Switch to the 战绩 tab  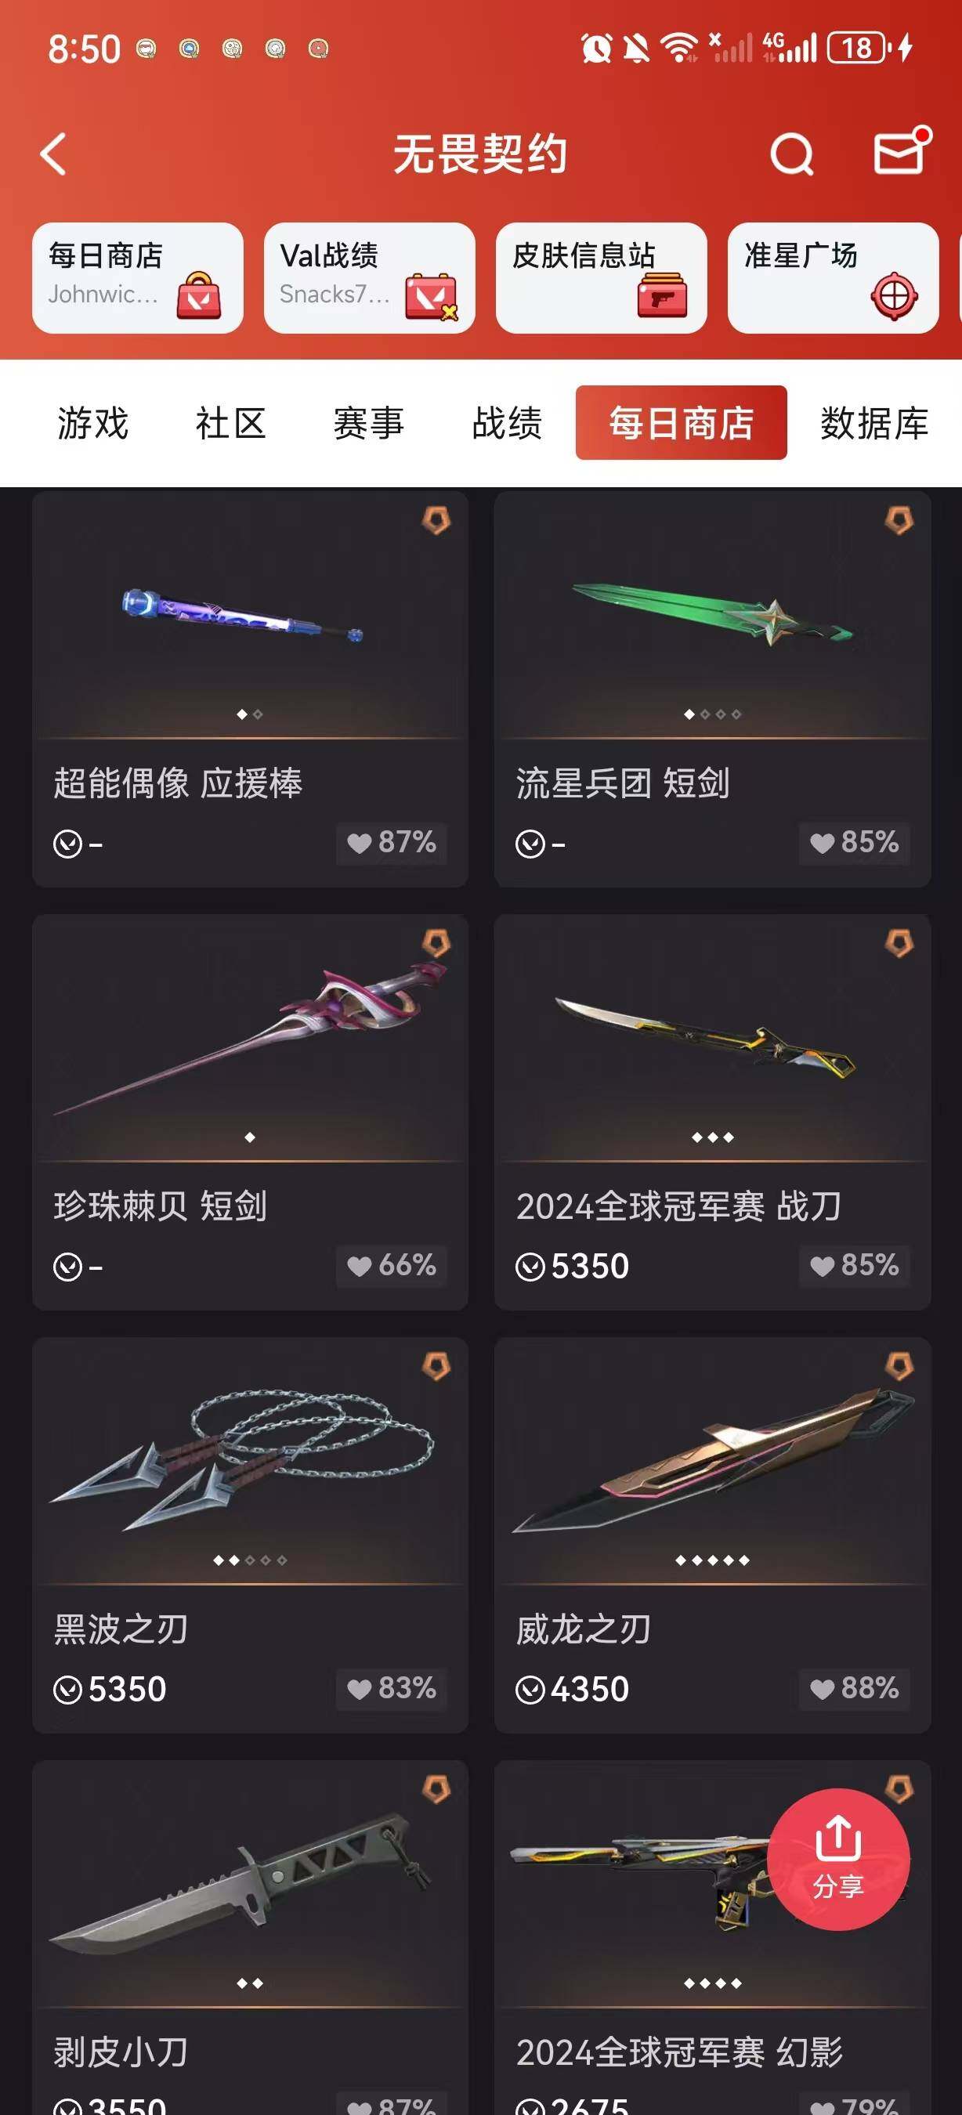506,424
